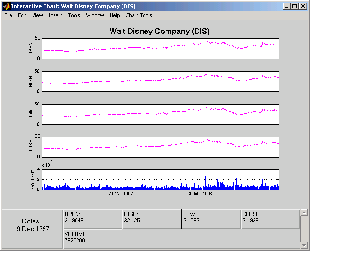This screenshot has height=253, width=354.
Task: Open the Help menu
Action: (115, 15)
